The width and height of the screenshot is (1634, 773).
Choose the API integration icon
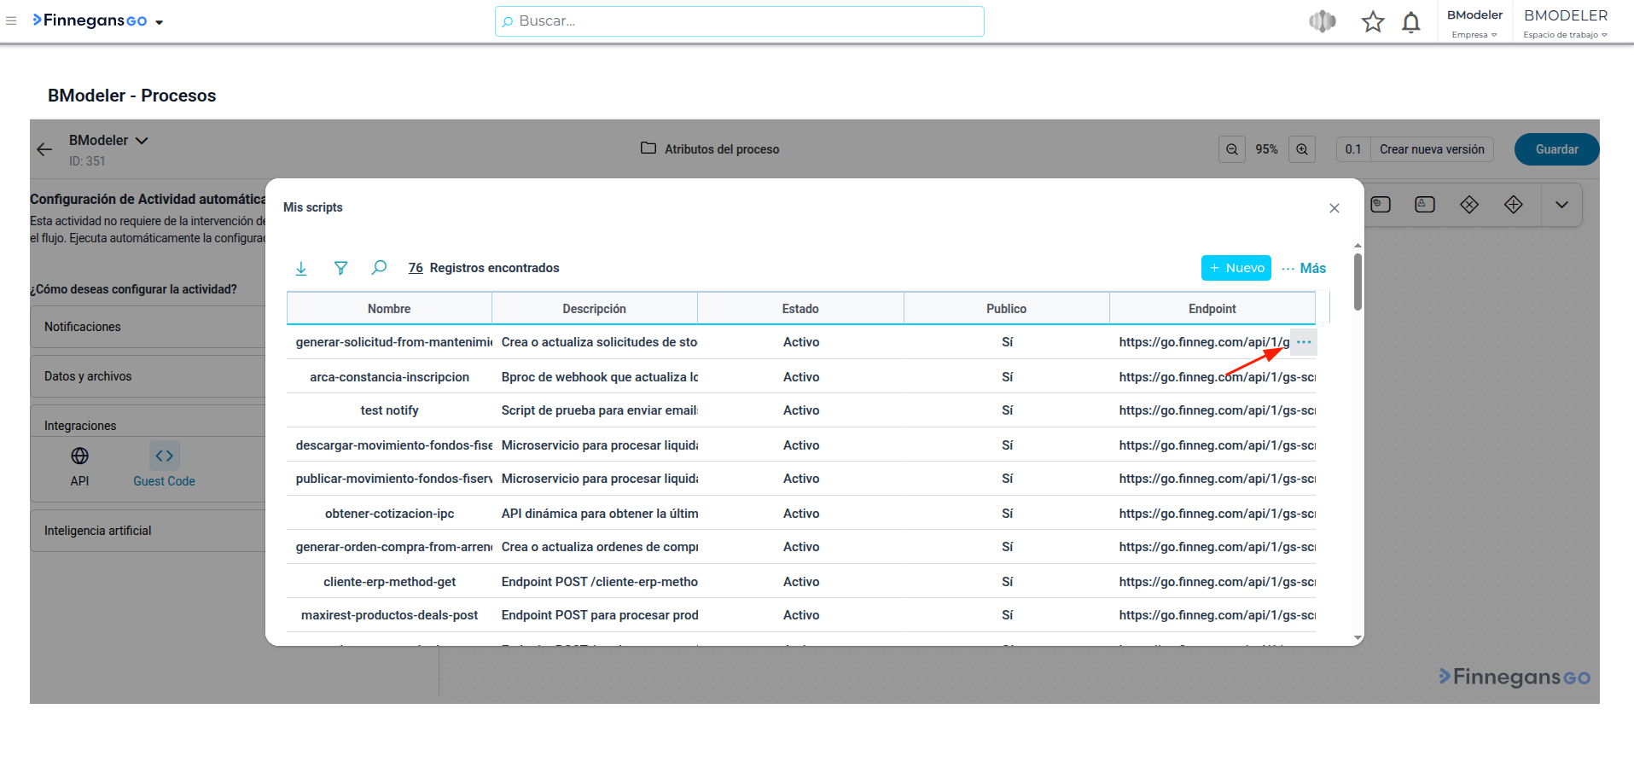79,466
